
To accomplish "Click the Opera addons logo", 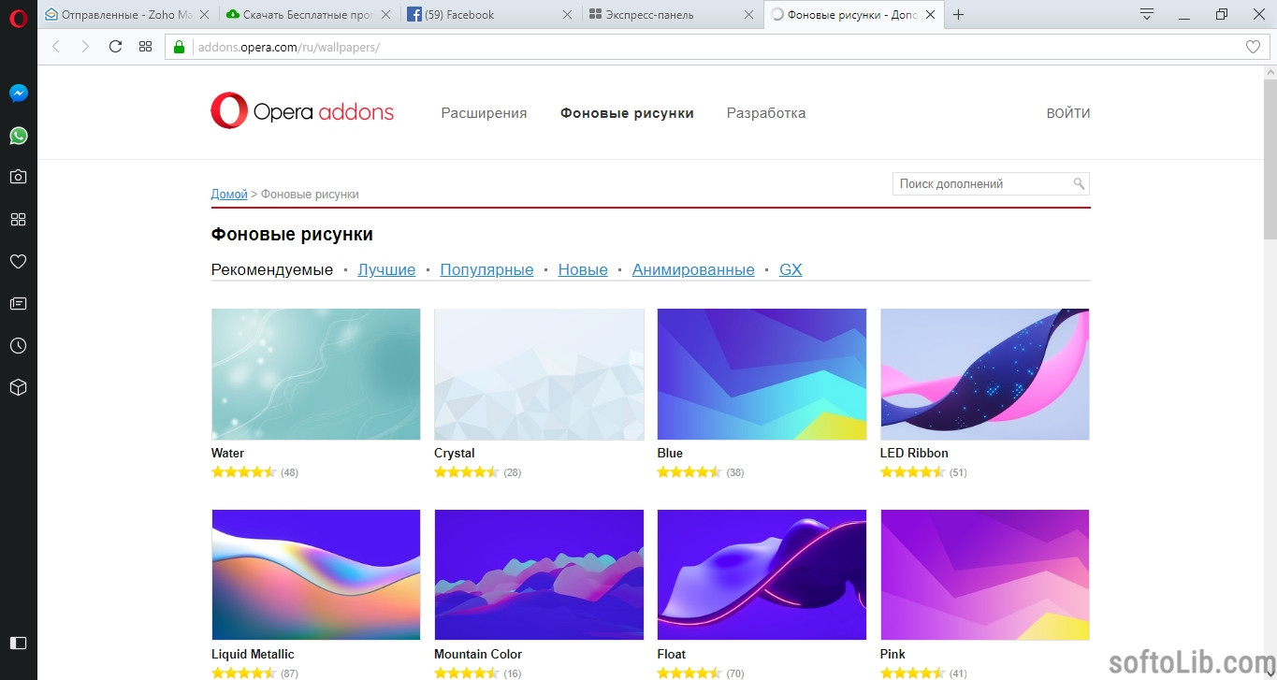I will [x=302, y=111].
